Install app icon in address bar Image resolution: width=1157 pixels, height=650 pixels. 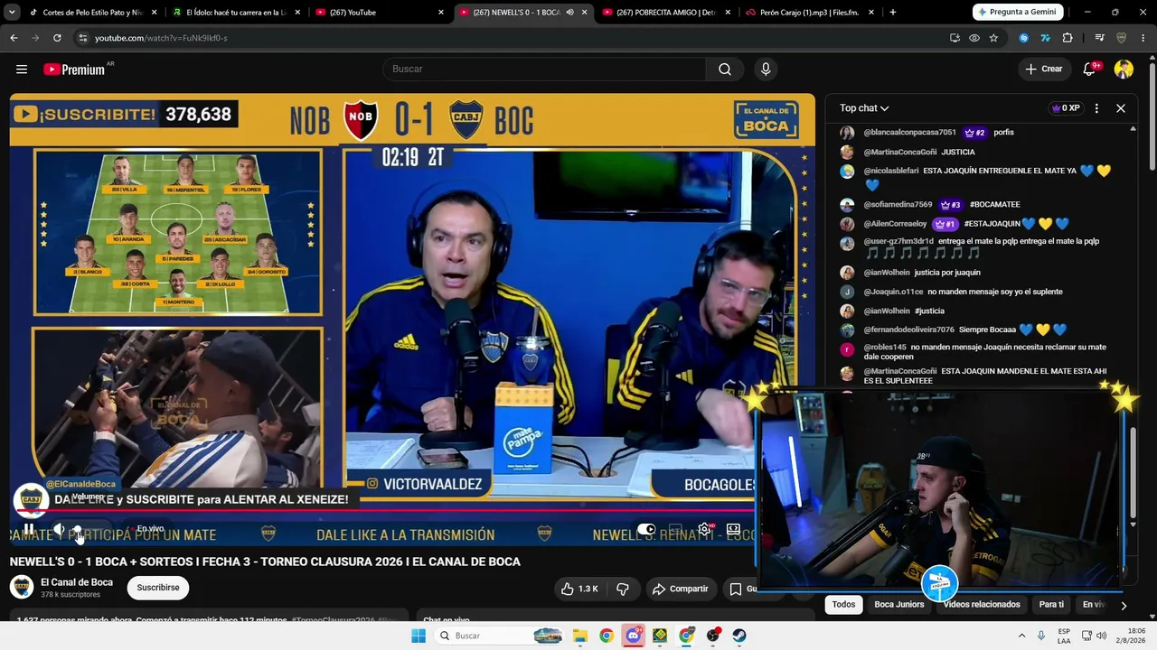955,38
